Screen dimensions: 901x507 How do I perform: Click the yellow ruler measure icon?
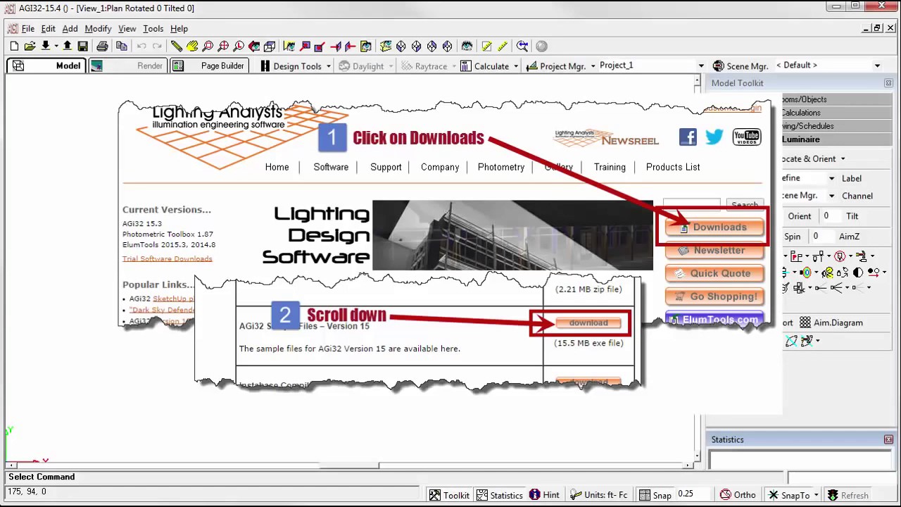[x=503, y=46]
